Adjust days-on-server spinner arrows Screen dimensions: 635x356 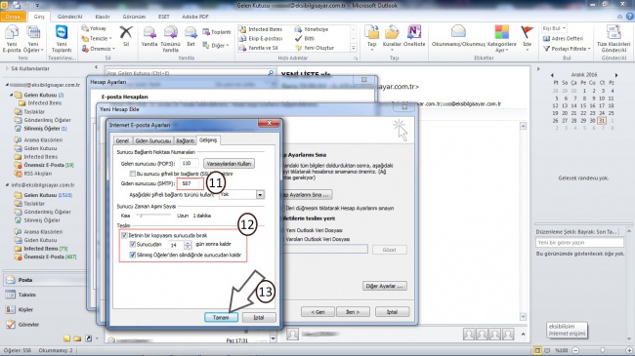pos(188,245)
